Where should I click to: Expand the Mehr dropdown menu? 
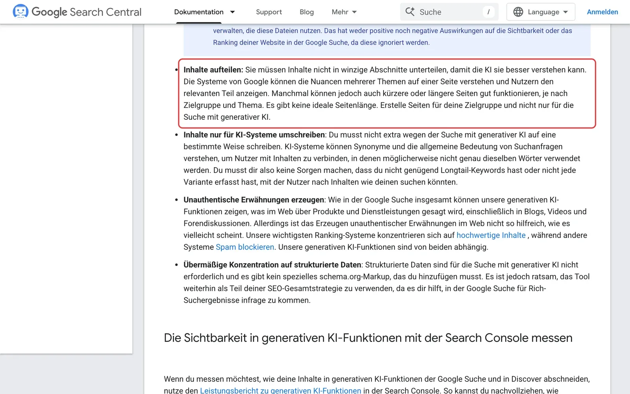pos(344,12)
